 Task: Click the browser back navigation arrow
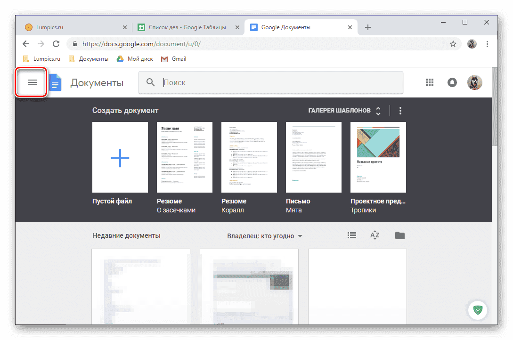click(25, 43)
